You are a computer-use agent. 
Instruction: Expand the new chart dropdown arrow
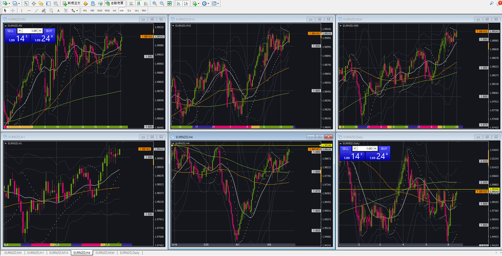(9, 3)
